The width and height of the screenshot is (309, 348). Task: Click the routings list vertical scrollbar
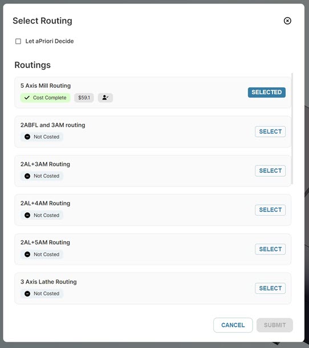tap(292, 129)
